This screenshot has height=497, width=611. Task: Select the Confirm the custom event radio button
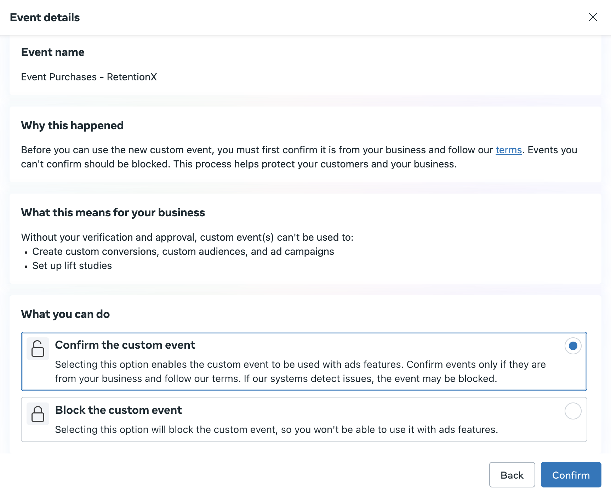coord(573,346)
